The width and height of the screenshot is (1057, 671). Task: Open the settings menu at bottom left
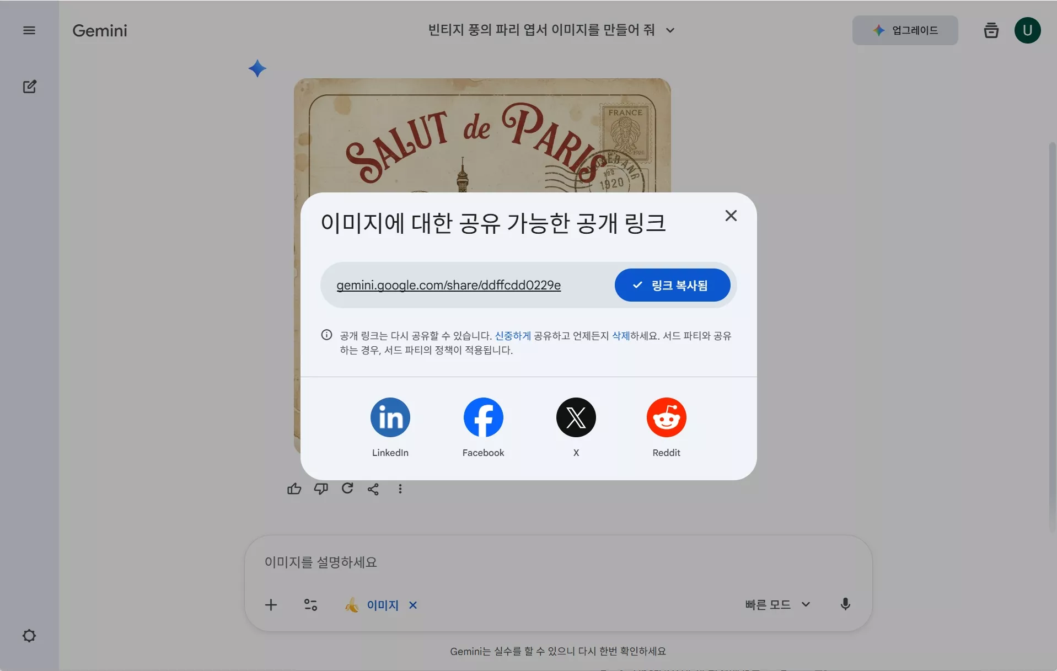tap(29, 636)
